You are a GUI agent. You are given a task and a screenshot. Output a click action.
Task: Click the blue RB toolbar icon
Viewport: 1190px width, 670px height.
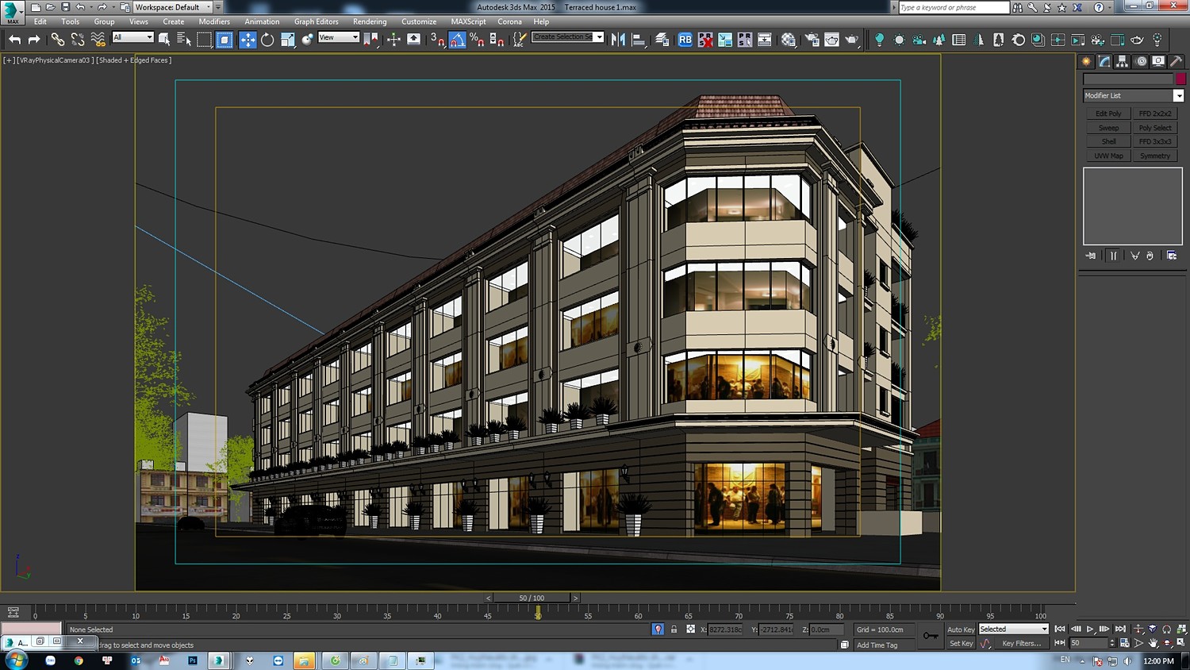coord(685,39)
